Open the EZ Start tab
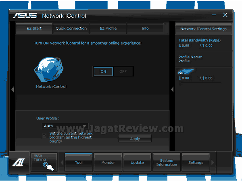This screenshot has height=181, width=242. [34, 29]
